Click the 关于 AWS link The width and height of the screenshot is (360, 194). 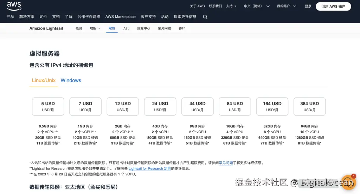(197, 6)
